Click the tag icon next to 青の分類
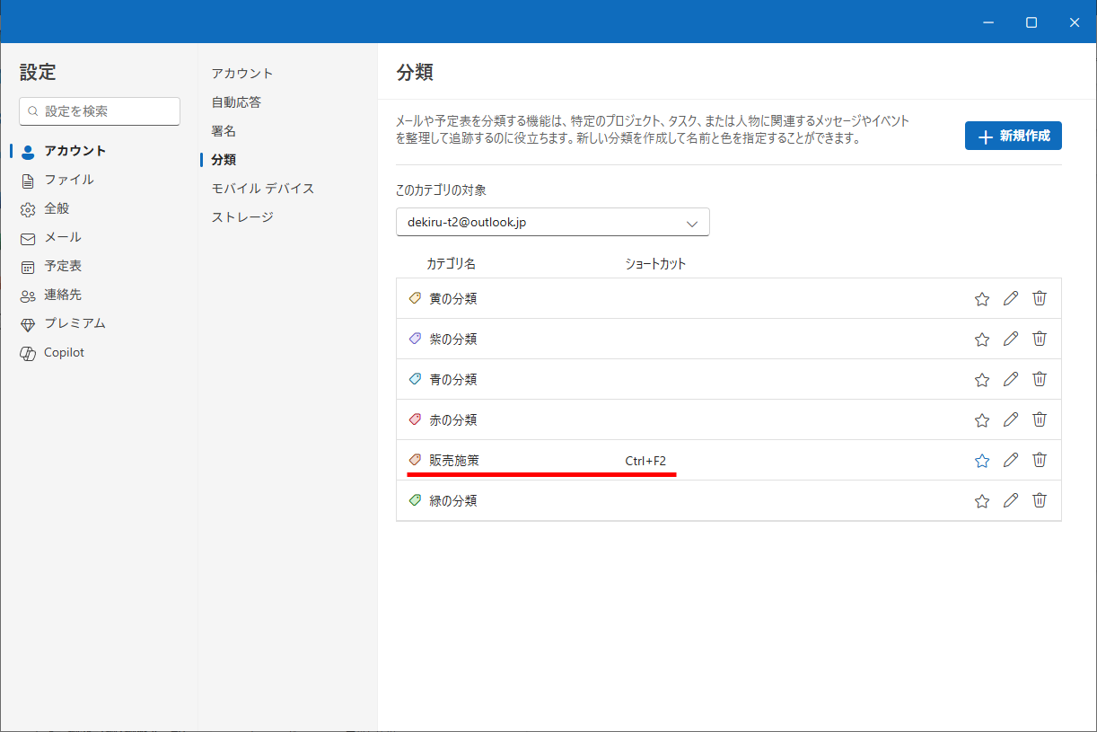The height and width of the screenshot is (732, 1097). [414, 378]
